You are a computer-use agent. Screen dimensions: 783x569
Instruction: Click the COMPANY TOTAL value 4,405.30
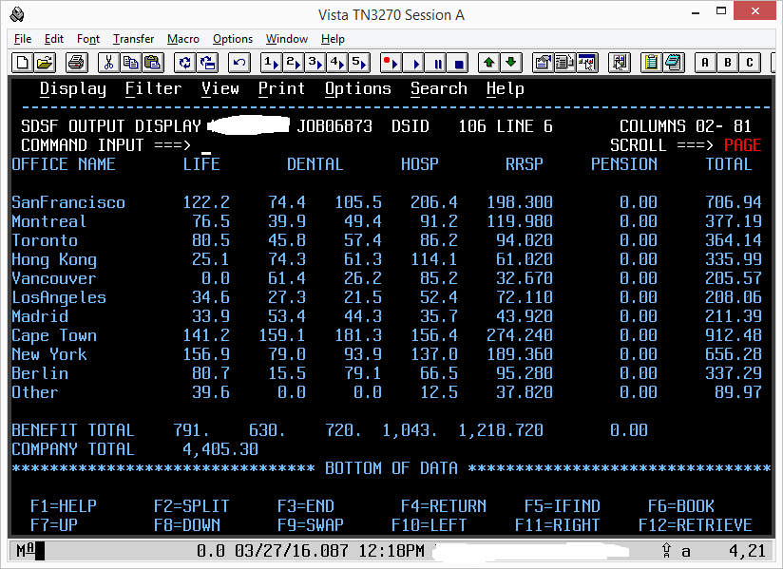(220, 448)
